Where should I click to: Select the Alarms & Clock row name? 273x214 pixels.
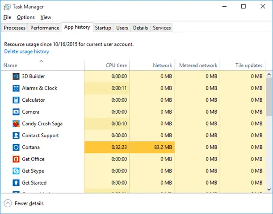coord(39,88)
